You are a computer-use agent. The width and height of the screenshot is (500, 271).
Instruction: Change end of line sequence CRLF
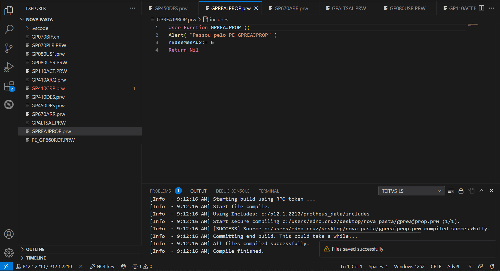coord(436,266)
